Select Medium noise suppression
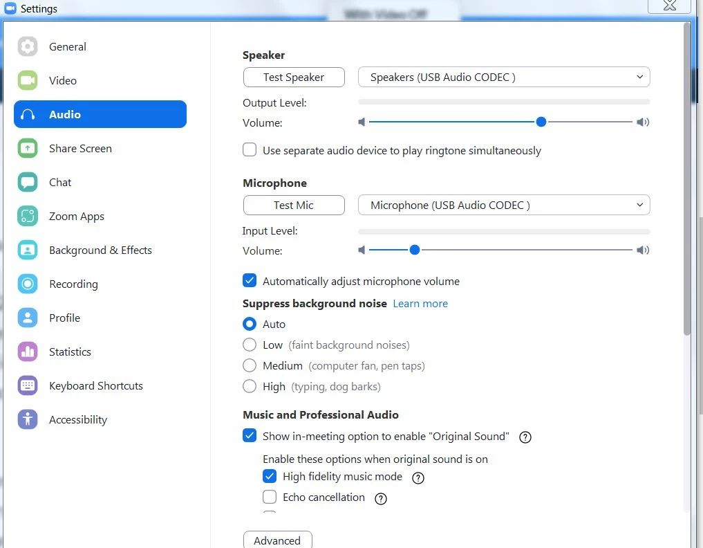 (x=250, y=365)
